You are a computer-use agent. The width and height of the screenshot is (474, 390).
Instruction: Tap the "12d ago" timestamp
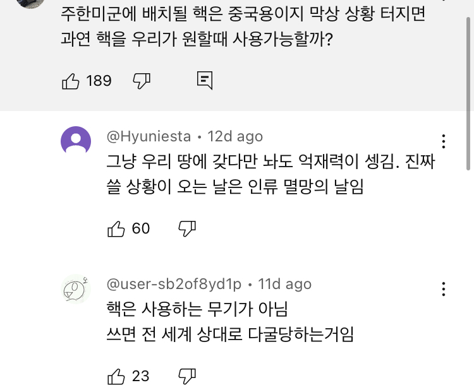(x=235, y=136)
